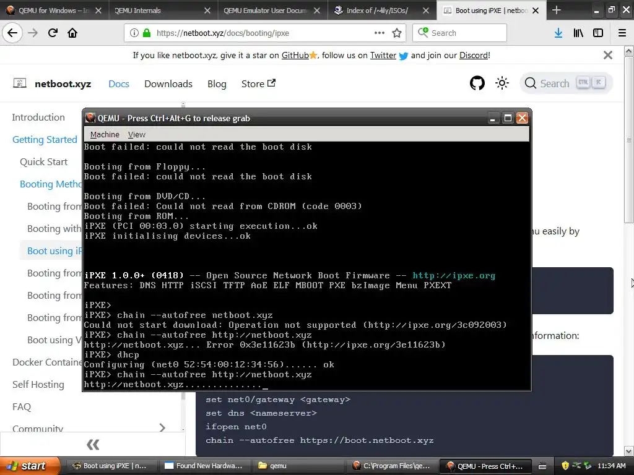The height and width of the screenshot is (475, 634).
Task: Reload the netboot.xyz page
Action: (53, 33)
